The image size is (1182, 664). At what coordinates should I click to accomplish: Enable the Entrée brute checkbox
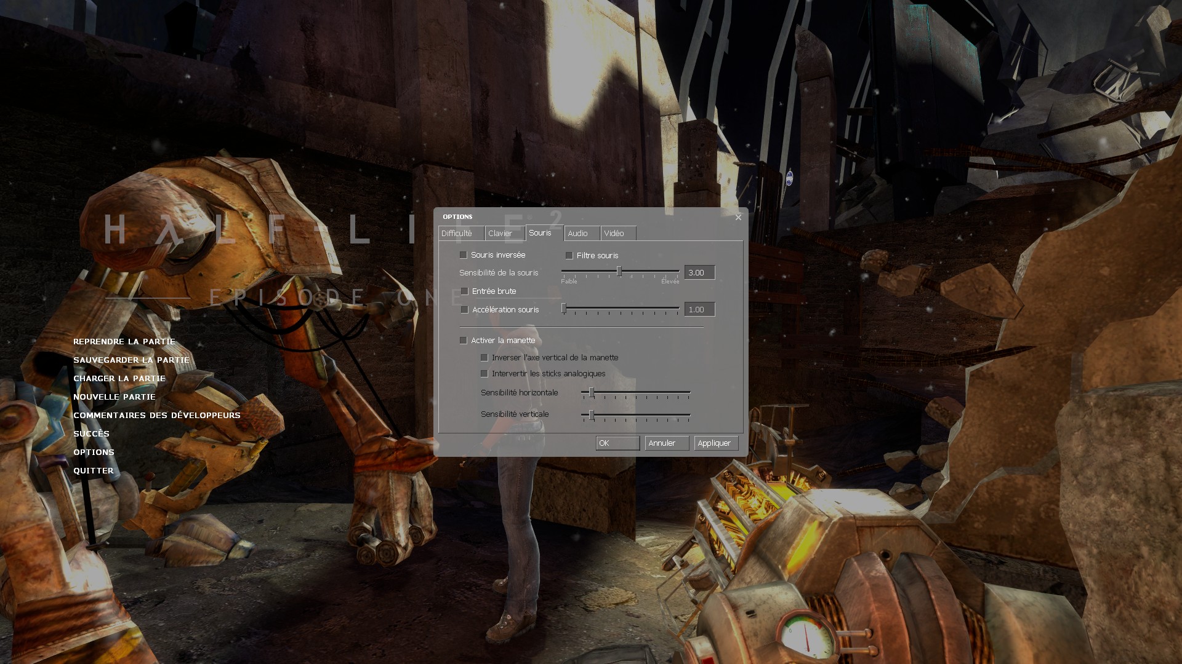[x=465, y=291]
